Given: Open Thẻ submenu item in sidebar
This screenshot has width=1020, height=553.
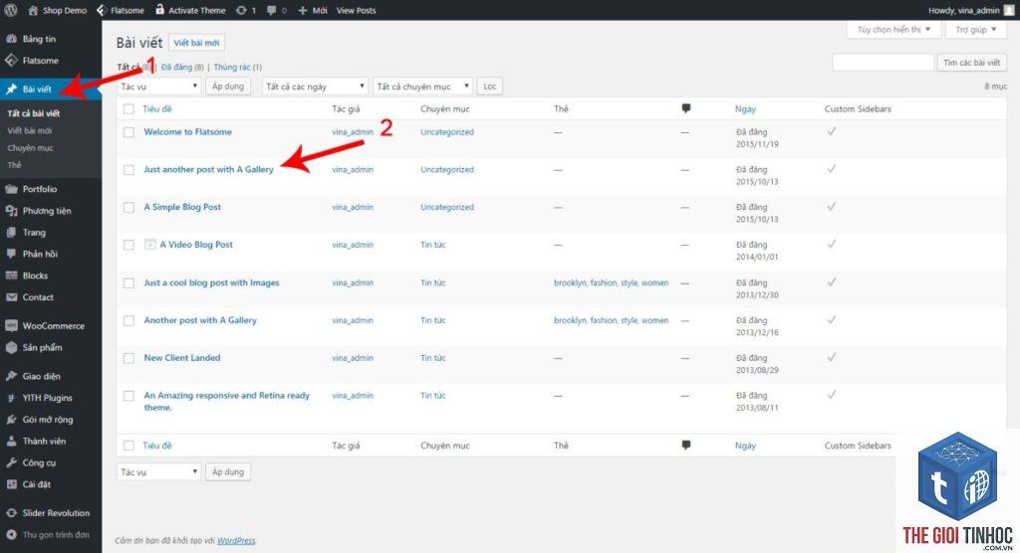Looking at the screenshot, I should 14,165.
